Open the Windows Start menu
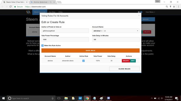 [3, 98]
